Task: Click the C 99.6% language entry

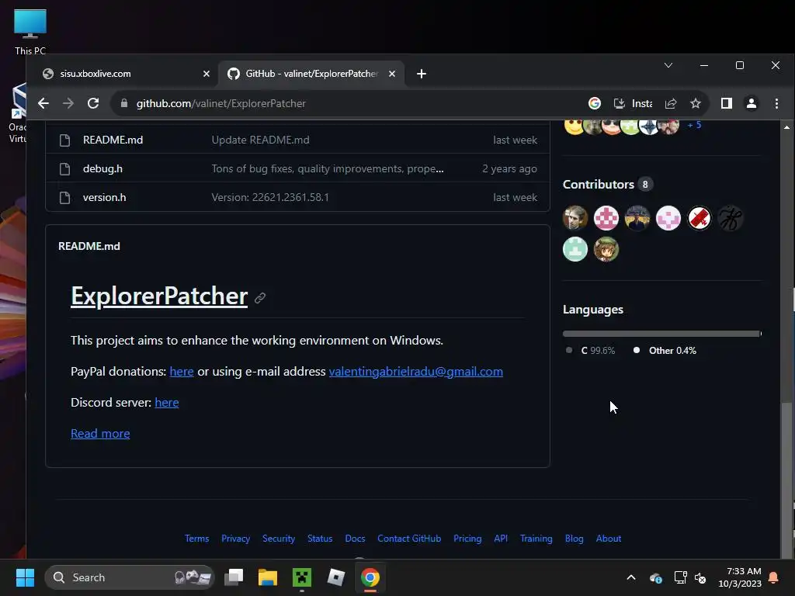Action: [x=591, y=351]
